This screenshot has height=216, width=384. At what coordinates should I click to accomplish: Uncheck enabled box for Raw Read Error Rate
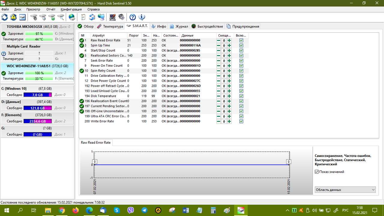click(x=241, y=40)
